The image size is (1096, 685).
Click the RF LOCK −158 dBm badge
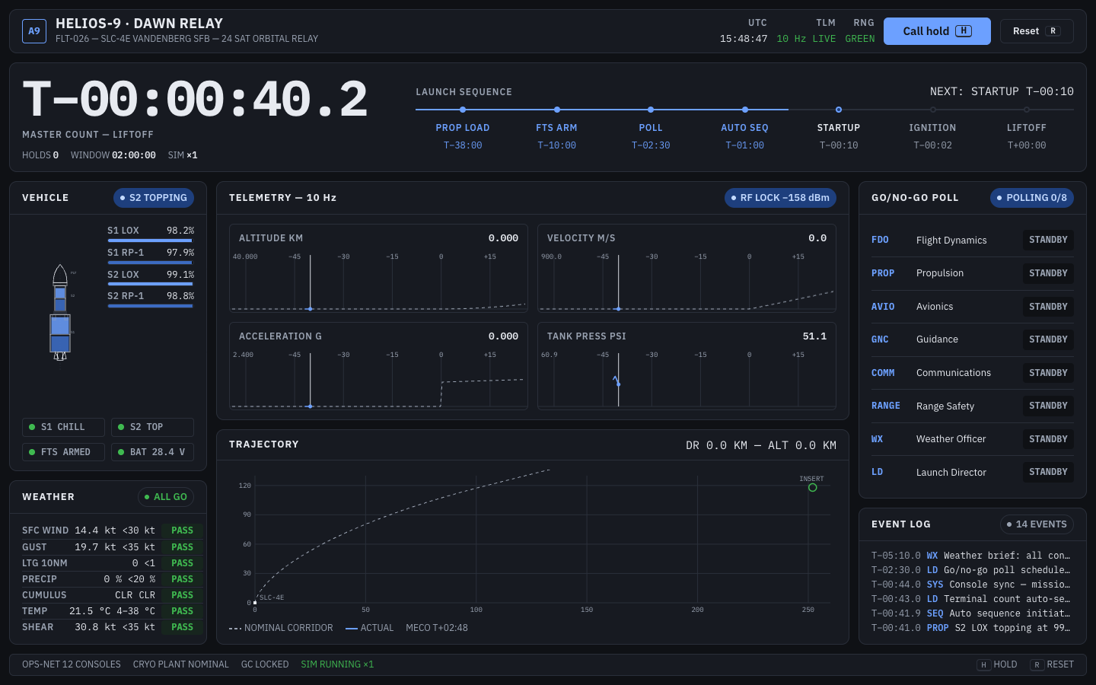[780, 198]
